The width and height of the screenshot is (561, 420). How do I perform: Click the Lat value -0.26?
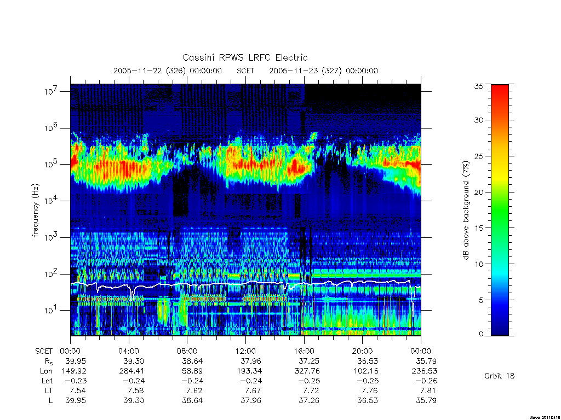click(425, 381)
